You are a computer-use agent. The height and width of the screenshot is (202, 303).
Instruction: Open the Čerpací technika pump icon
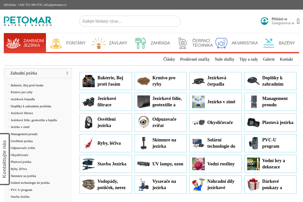(182, 43)
